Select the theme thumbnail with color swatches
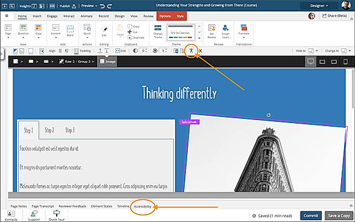Image resolution: width=355 pixels, height=222 pixels. click(181, 33)
